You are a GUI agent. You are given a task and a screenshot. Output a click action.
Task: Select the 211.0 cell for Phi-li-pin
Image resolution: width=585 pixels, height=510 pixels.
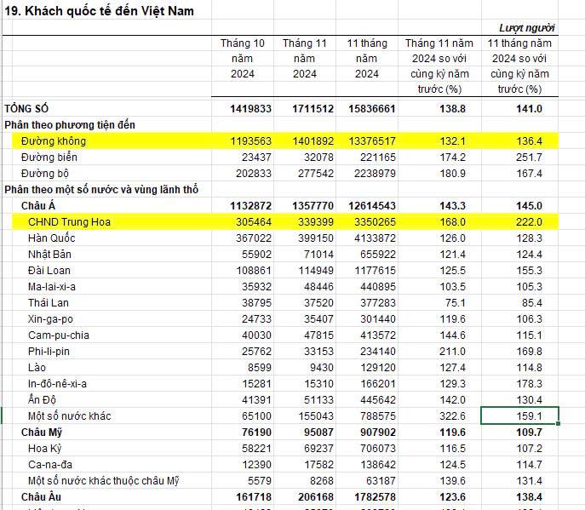[452, 352]
